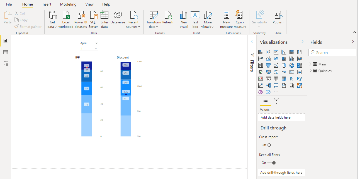The image size is (360, 179).
Task: Select the funnel chart visual
Action: (268, 65)
